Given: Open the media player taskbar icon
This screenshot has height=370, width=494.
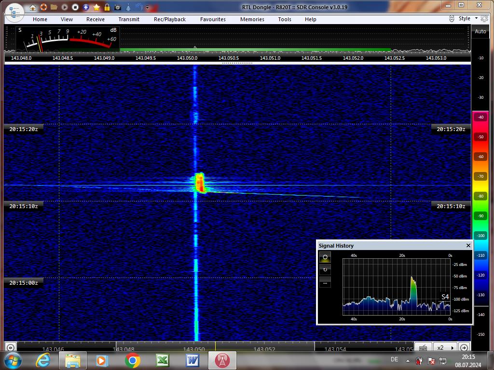Looking at the screenshot, I should 102,360.
